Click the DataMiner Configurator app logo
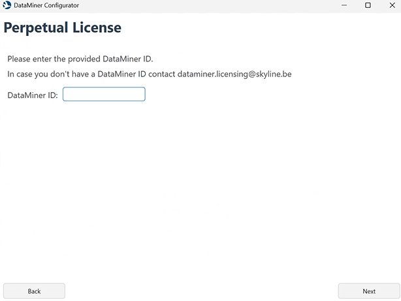 7,5
